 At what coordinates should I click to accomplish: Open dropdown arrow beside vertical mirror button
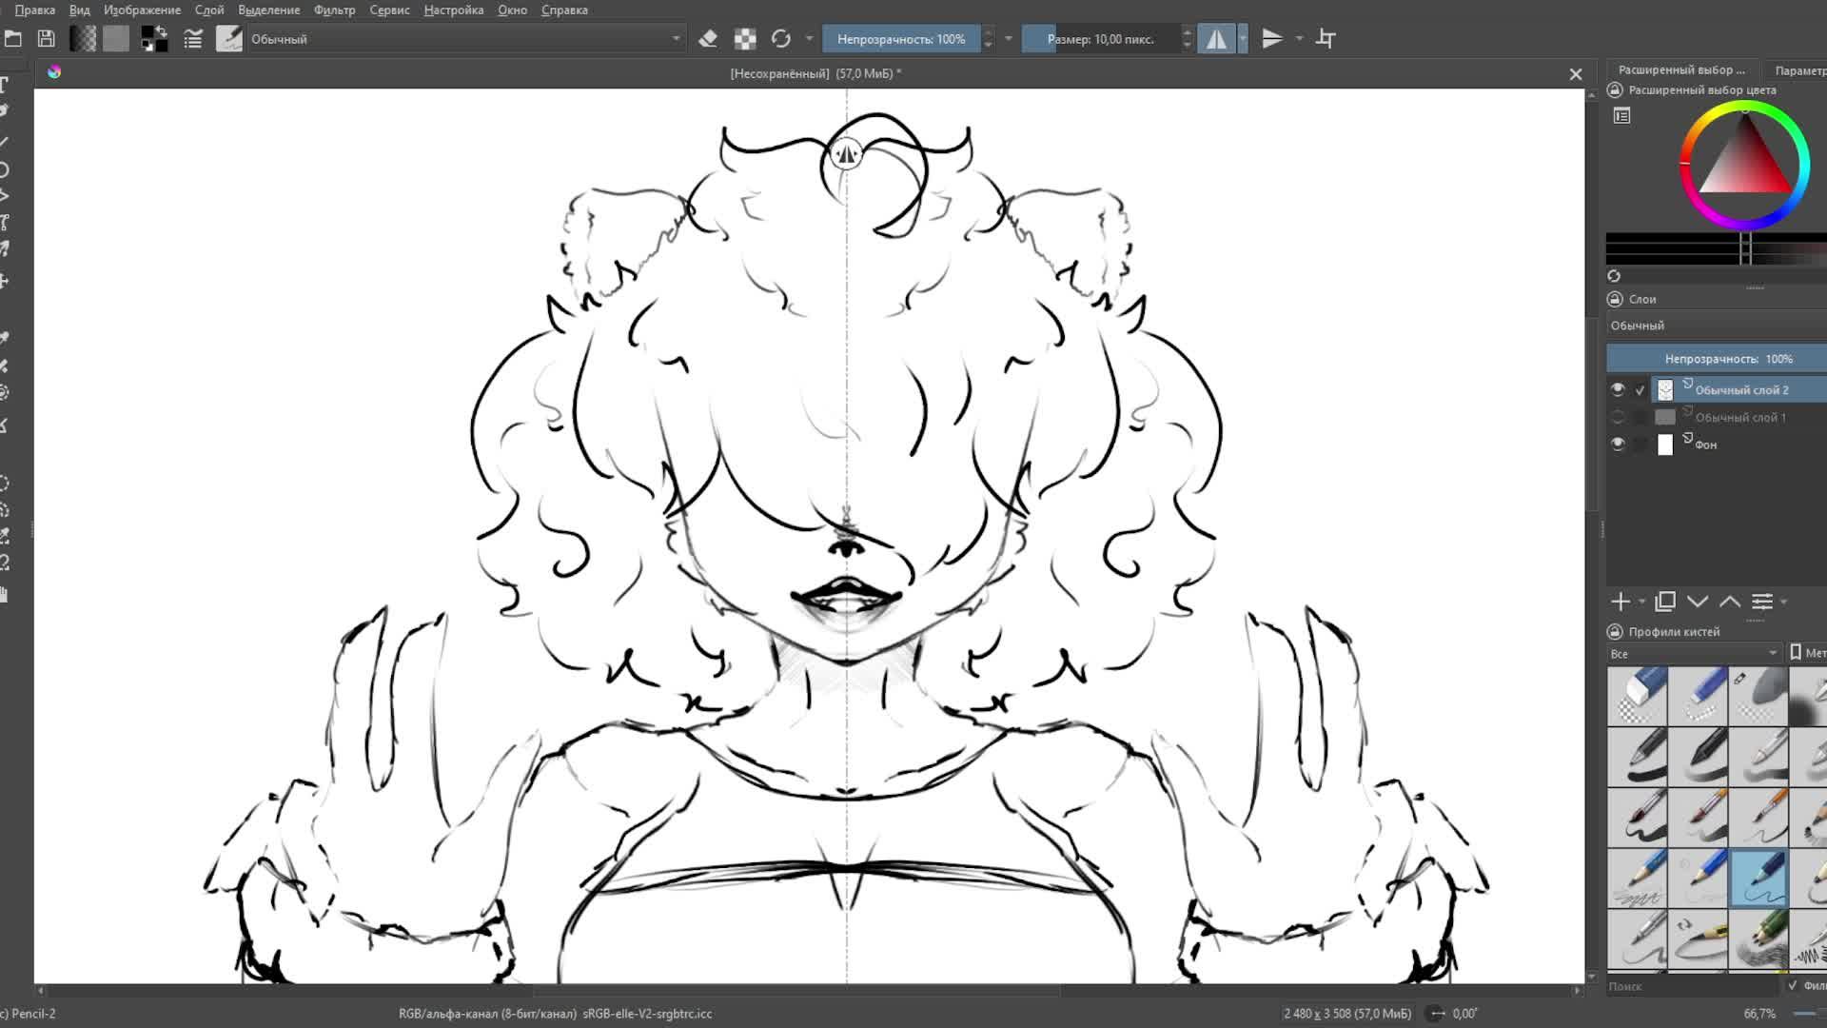(1299, 39)
